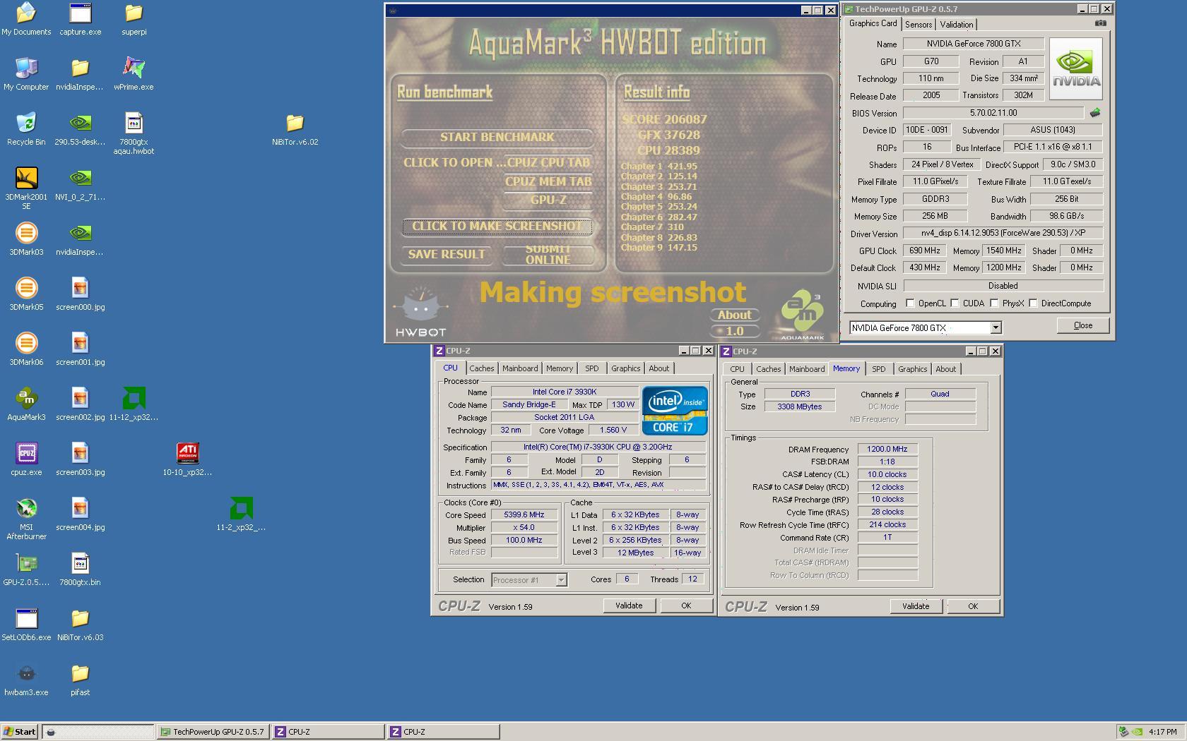This screenshot has height=741, width=1187.
Task: Open the NiBiTor.v6.02 folder icon
Action: [x=295, y=129]
